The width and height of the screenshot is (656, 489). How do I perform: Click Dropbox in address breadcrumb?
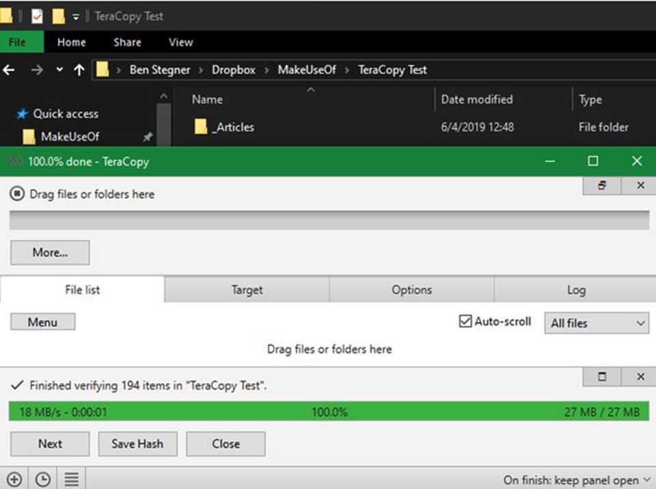pyautogui.click(x=234, y=70)
